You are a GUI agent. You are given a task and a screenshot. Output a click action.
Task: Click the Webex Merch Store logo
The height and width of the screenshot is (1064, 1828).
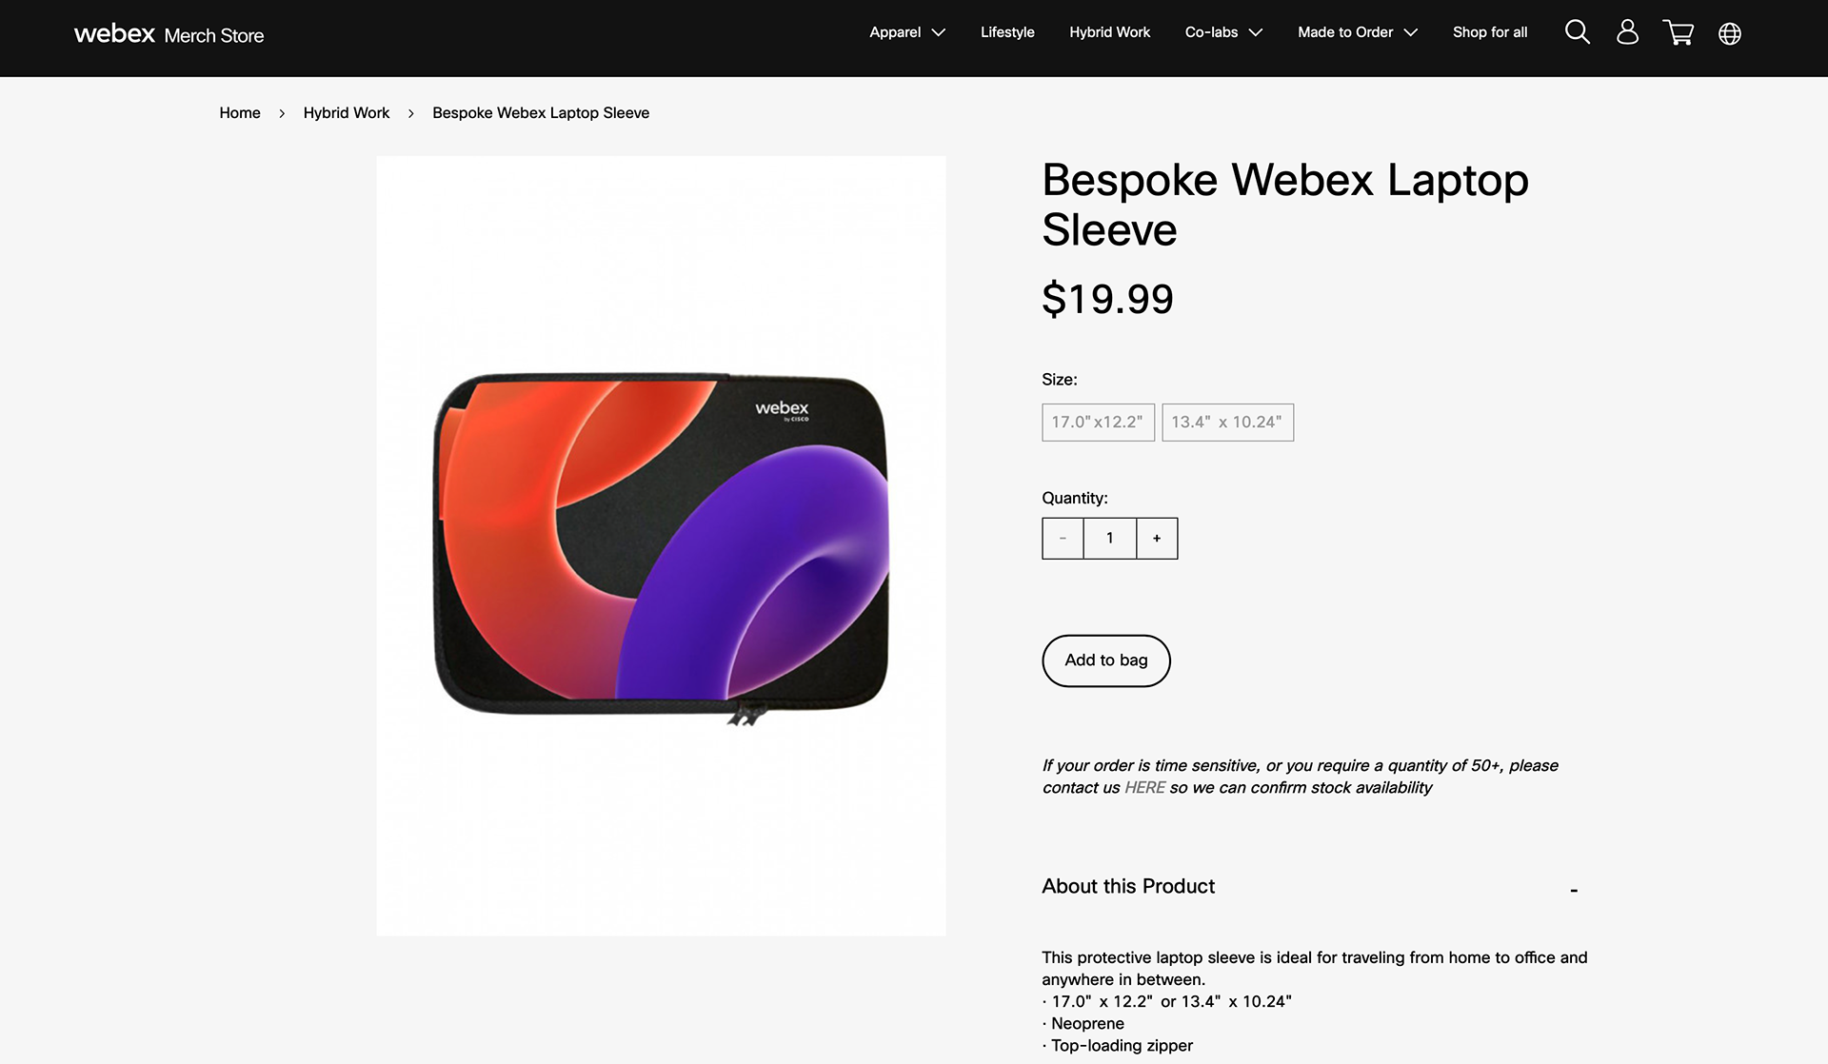pos(169,34)
